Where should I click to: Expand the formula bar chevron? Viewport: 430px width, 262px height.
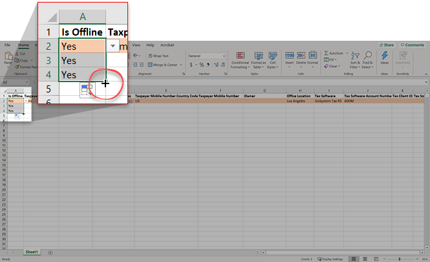426,82
